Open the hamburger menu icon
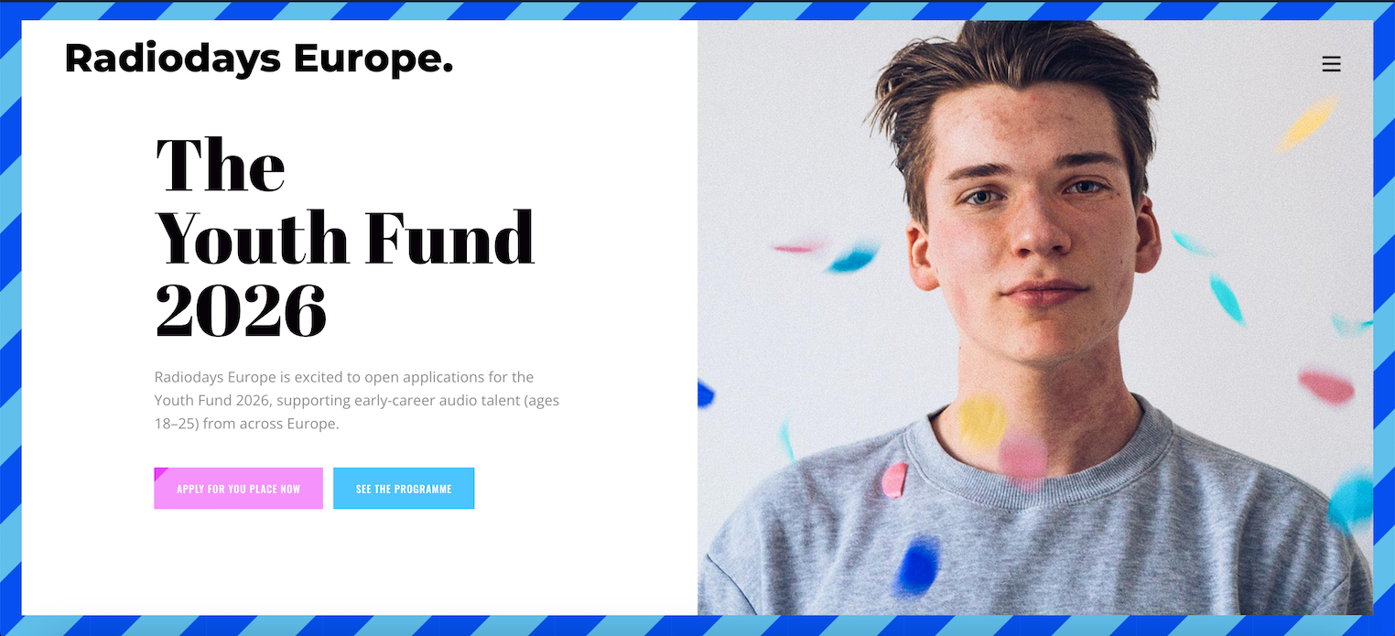1395x636 pixels. (1331, 64)
